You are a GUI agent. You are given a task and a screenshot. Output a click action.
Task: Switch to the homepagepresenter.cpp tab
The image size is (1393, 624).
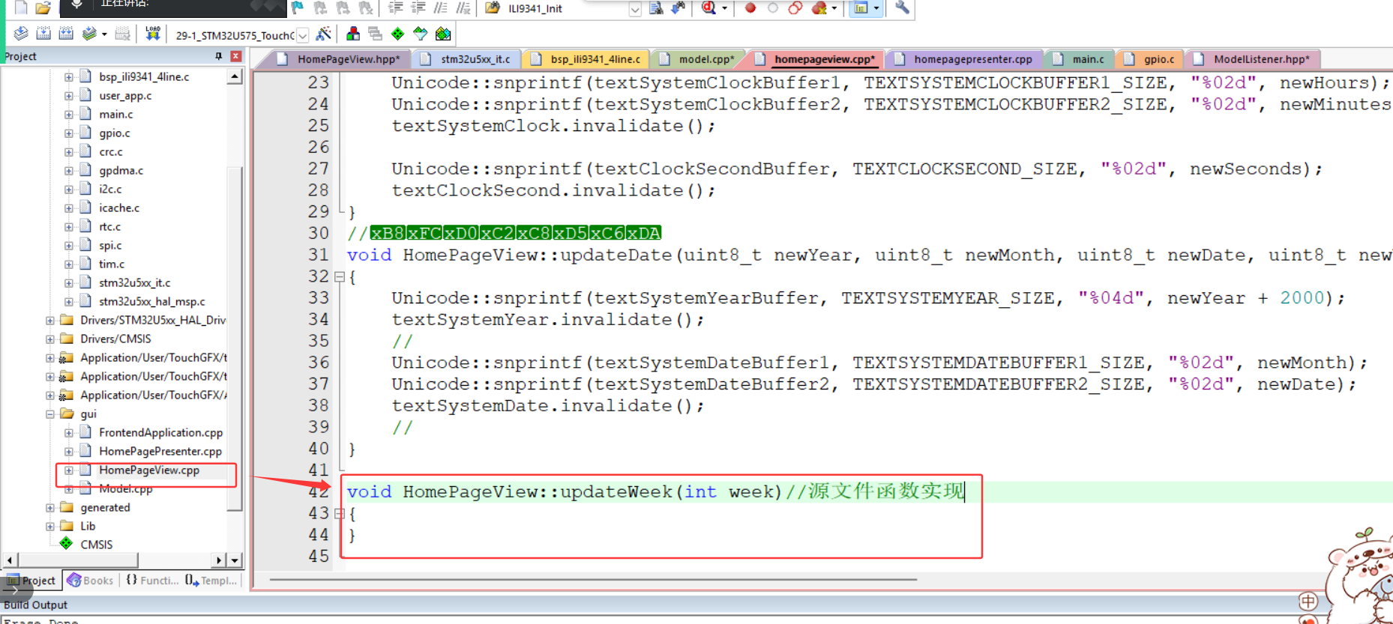pyautogui.click(x=963, y=59)
